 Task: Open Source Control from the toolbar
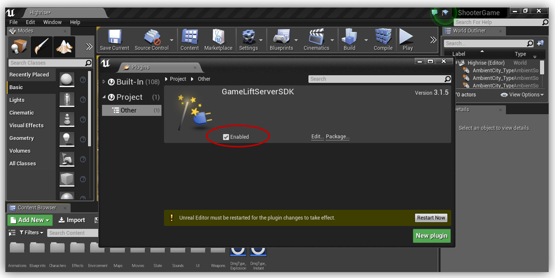(x=152, y=40)
